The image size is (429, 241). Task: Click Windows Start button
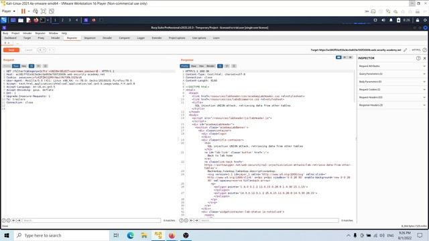coord(7,235)
